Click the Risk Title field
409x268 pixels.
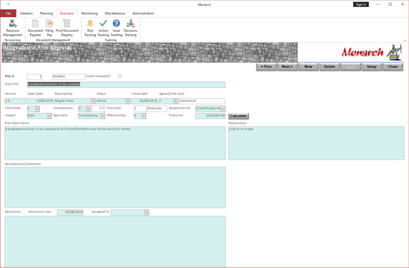(x=126, y=84)
